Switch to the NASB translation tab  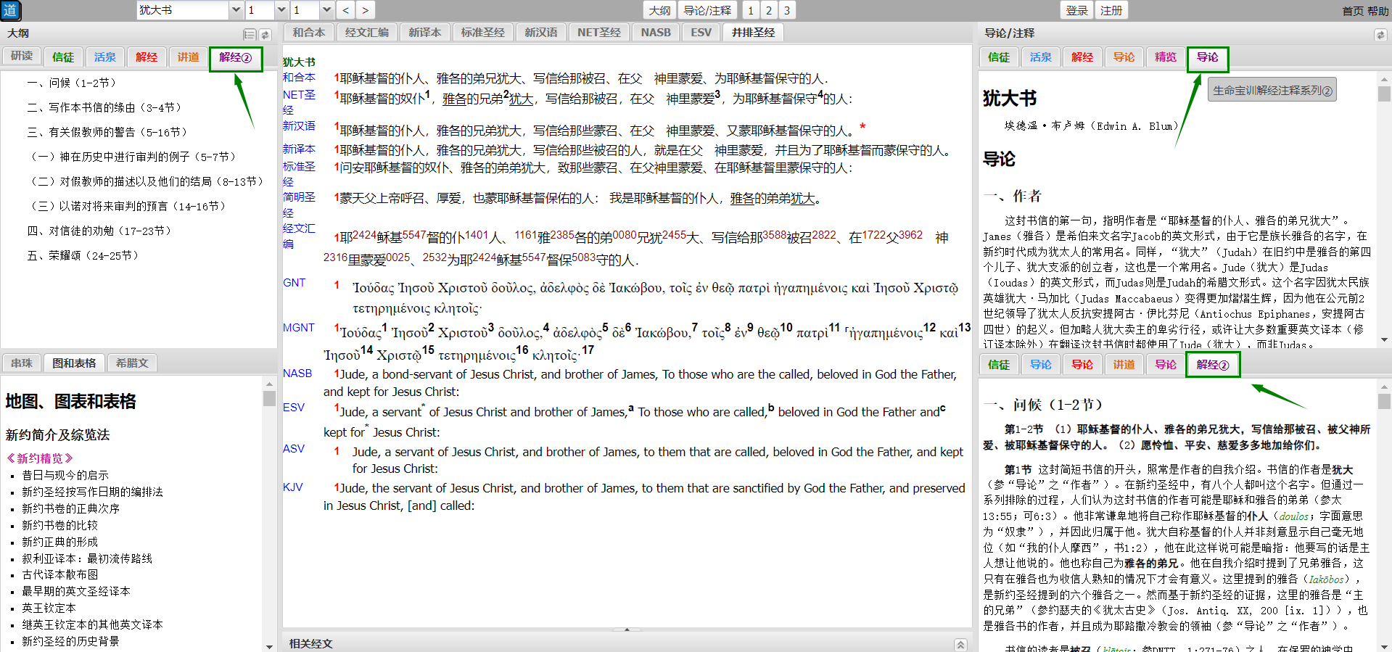point(655,33)
